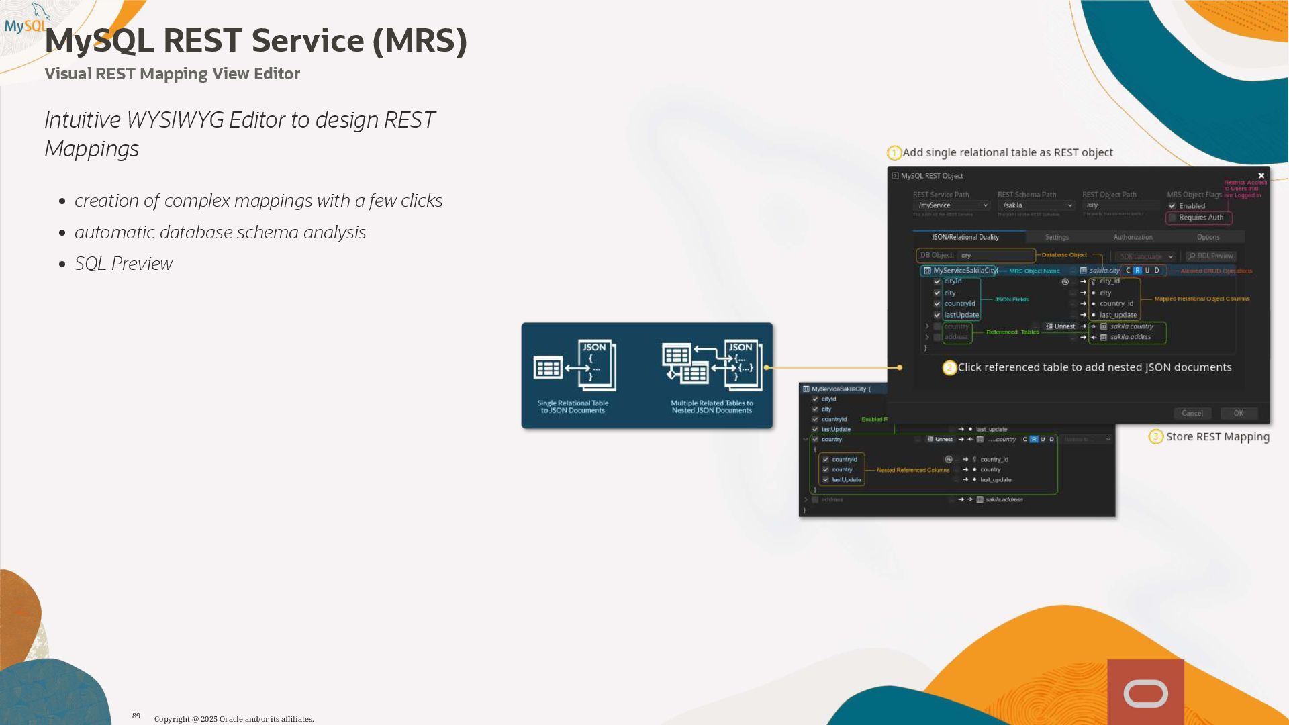
Task: Expand the country referenced table row
Action: 927,326
